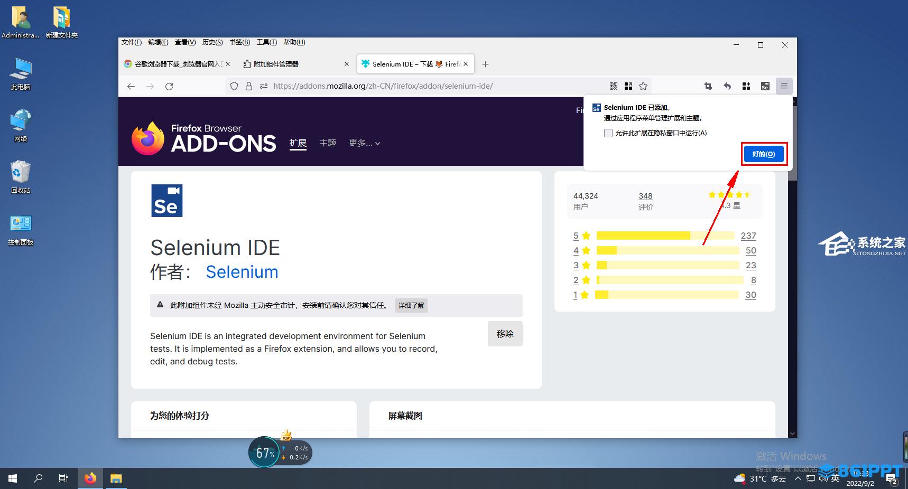
Task: Click the grid arrow icon beside the QR code
Action: (628, 86)
